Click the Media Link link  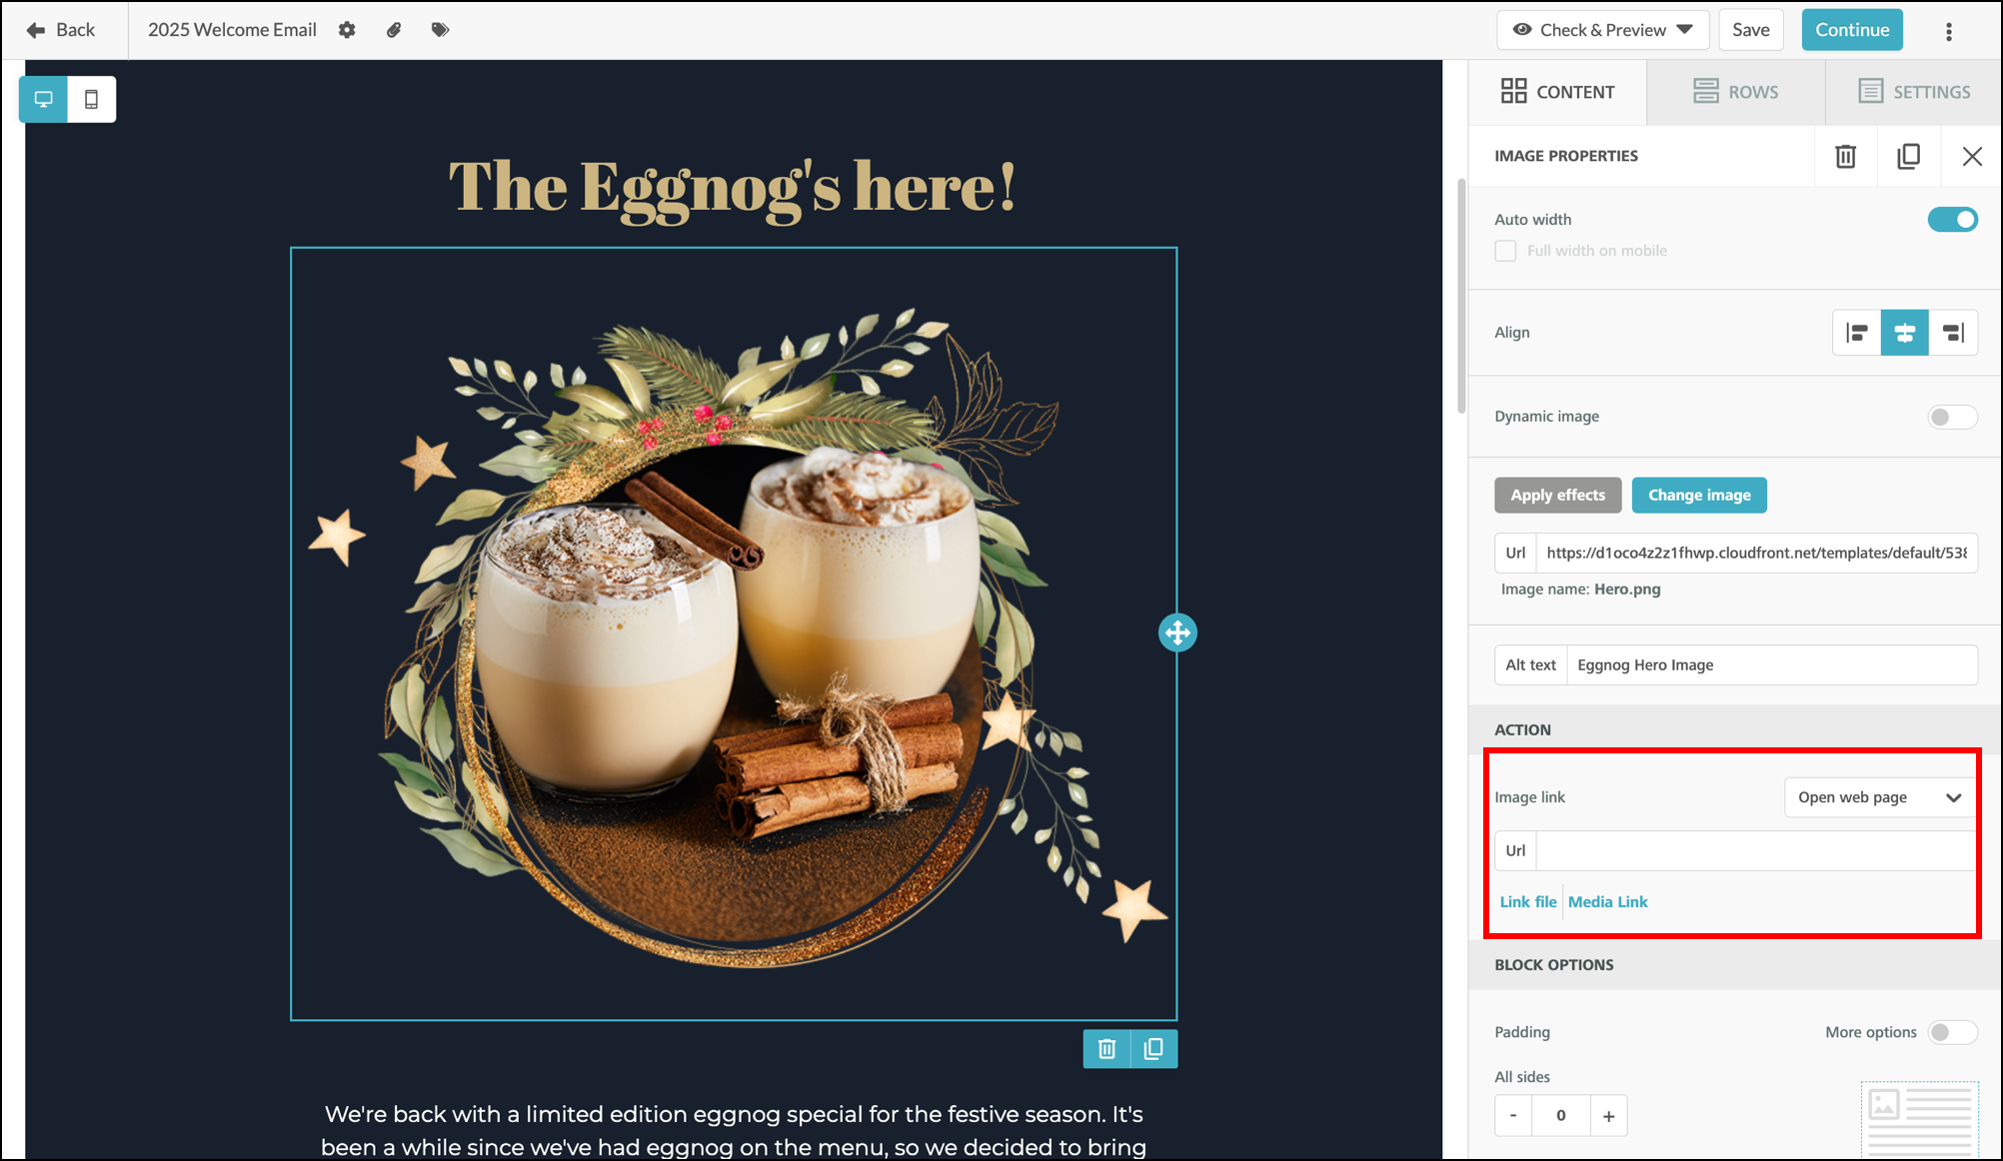[1607, 901]
